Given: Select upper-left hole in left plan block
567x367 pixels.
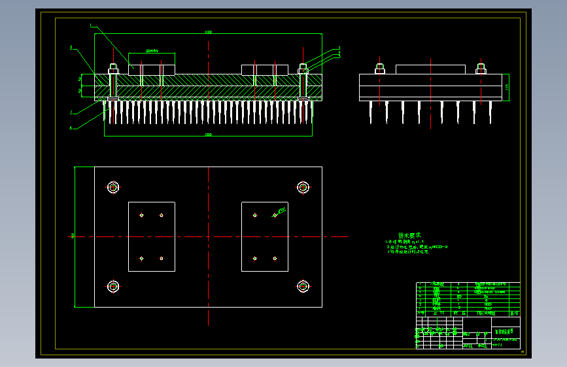Looking at the screenshot, I should pyautogui.click(x=141, y=215).
